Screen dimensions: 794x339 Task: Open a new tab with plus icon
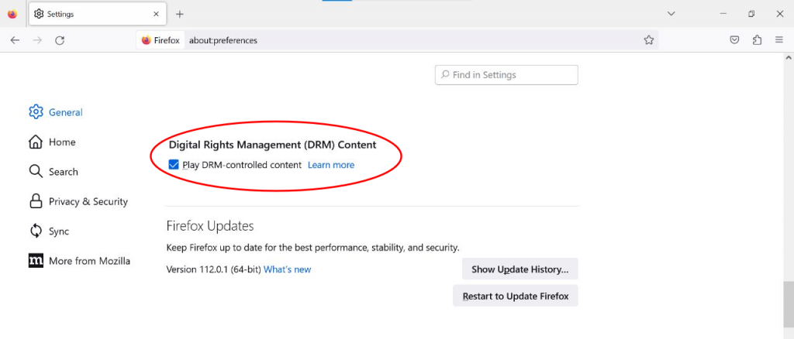pyautogui.click(x=180, y=14)
